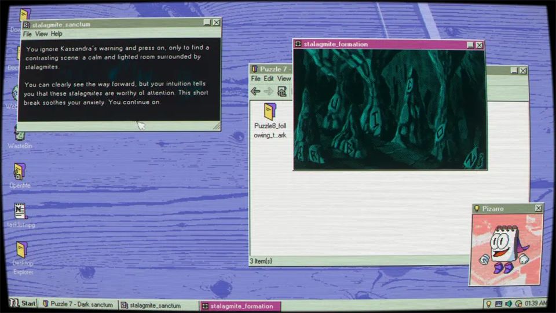Click the stalagmite cave image

pyautogui.click(x=389, y=110)
